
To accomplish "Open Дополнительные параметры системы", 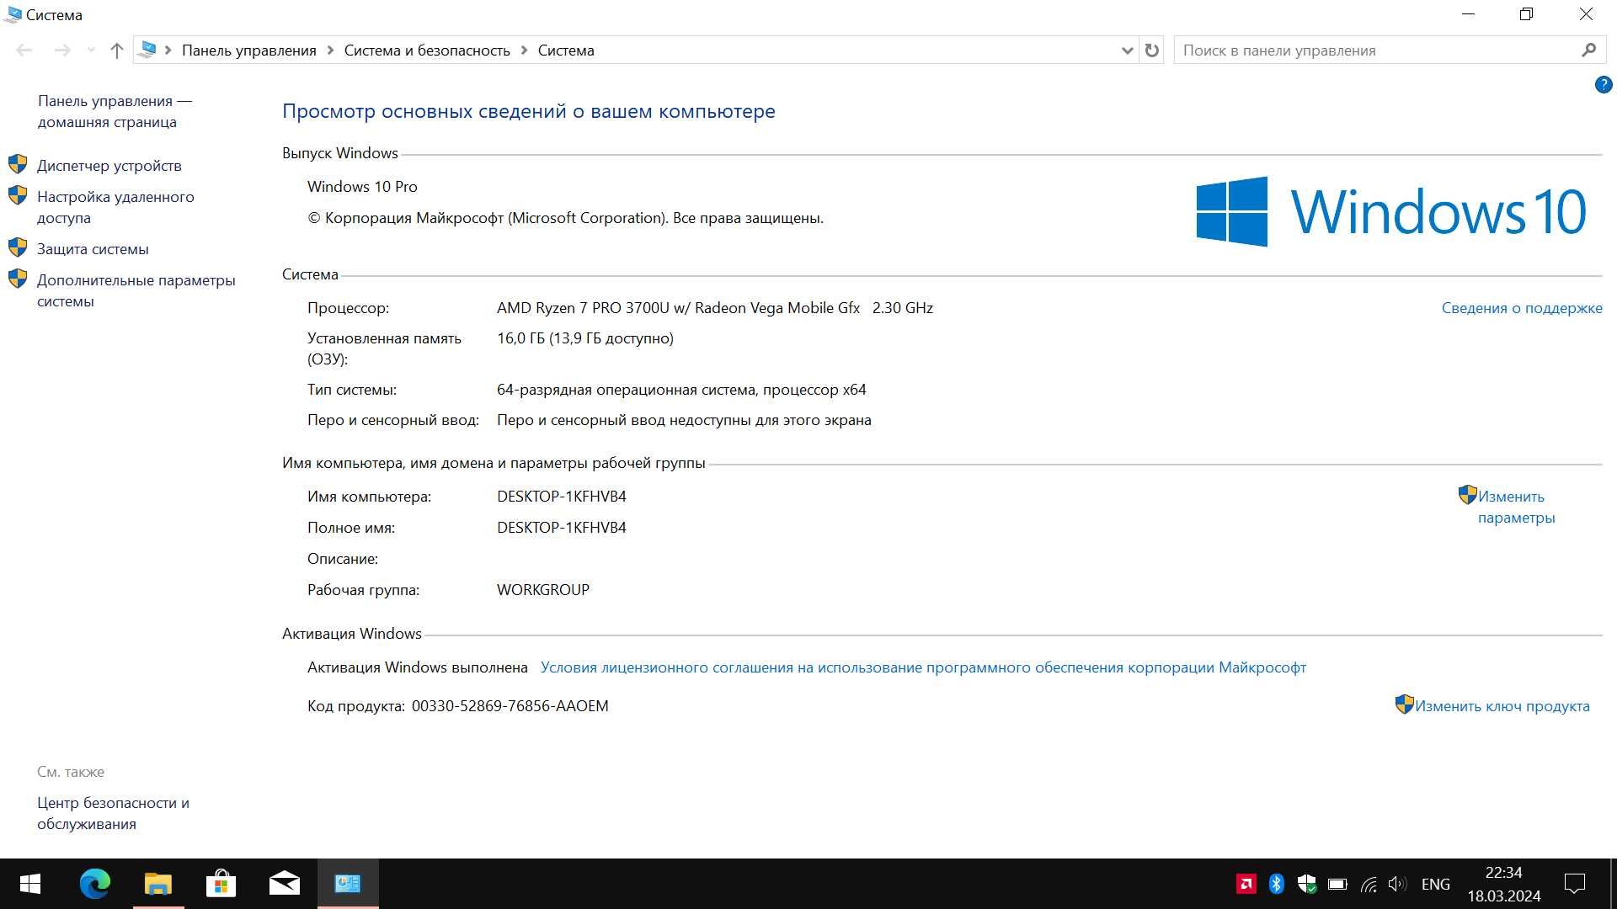I will tap(136, 290).
